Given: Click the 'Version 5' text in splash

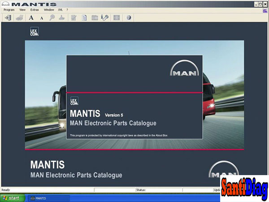Looking at the screenshot, I should [114, 115].
